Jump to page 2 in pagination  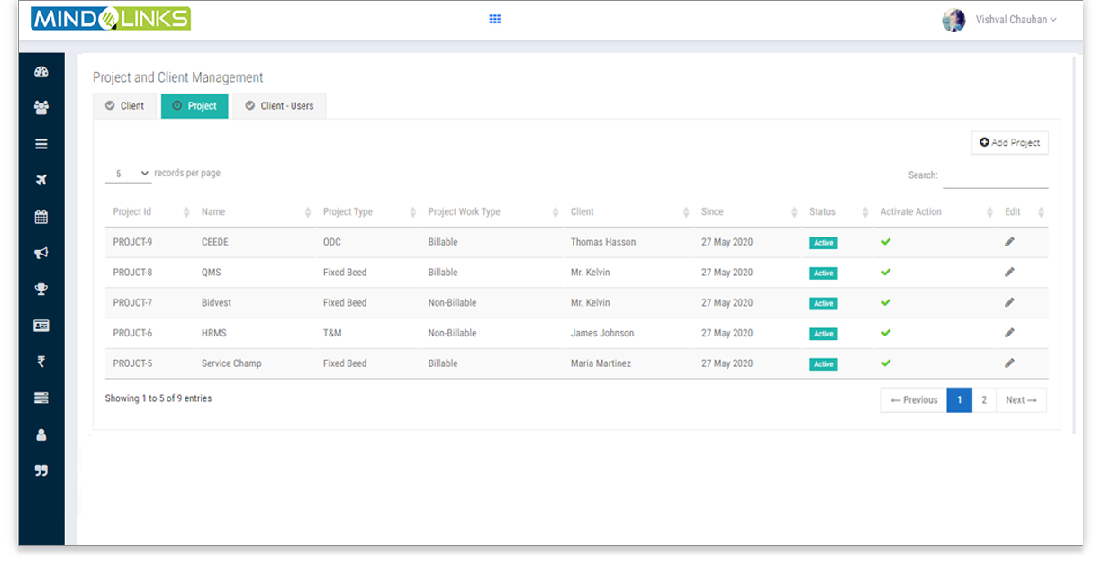tap(984, 400)
